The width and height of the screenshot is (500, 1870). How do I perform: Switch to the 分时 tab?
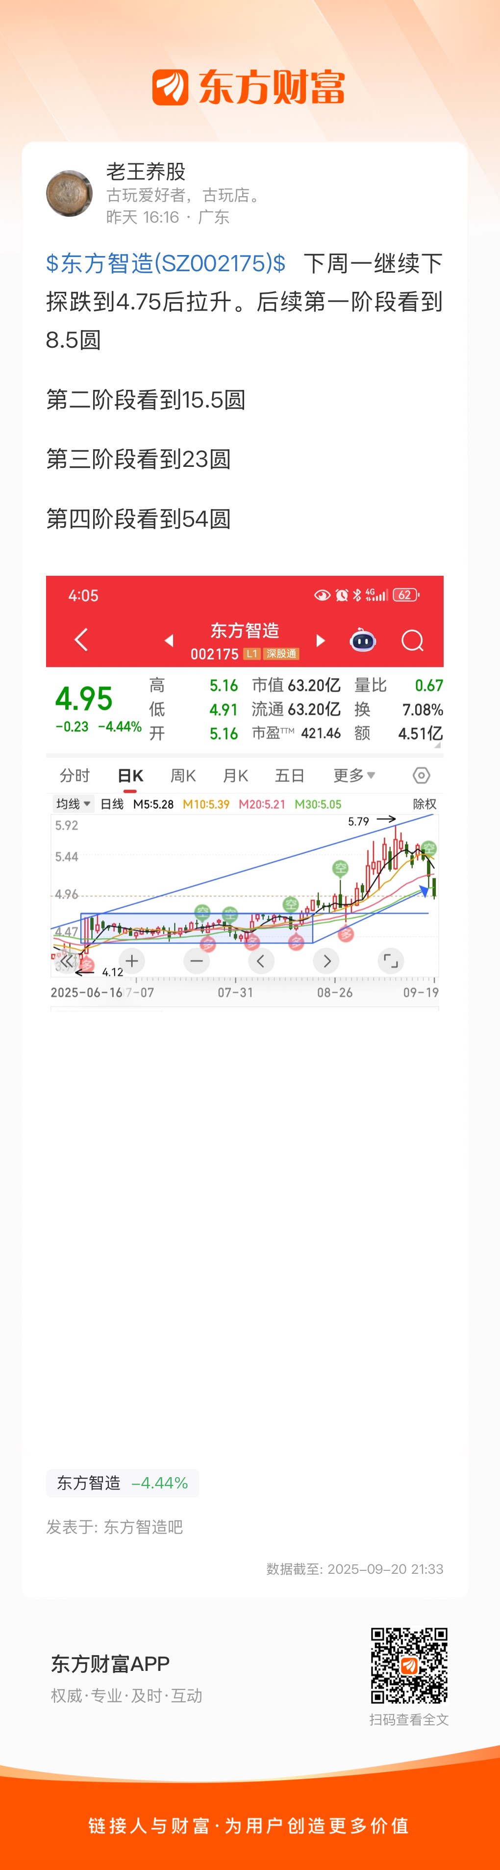click(x=75, y=775)
